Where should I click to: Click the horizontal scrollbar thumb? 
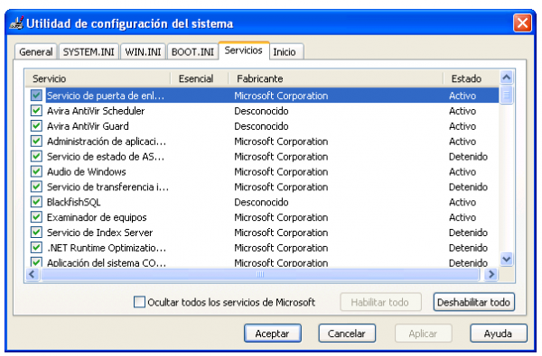[260, 275]
